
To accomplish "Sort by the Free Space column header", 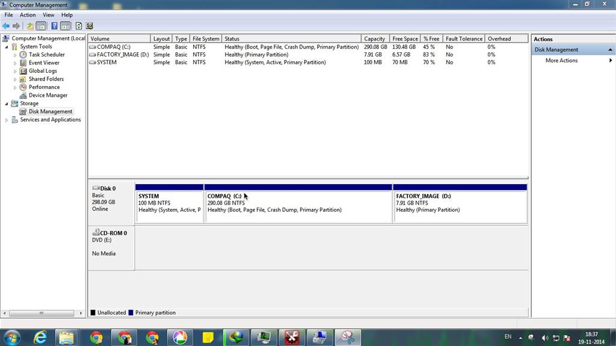I will (x=405, y=39).
